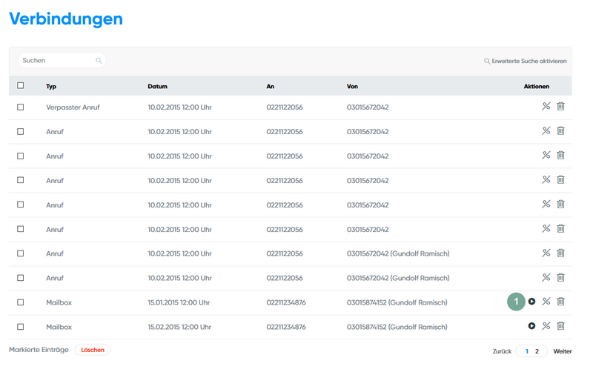Select checkbox for Mailbox entry from 15.01.2015
The width and height of the screenshot is (593, 375).
21,302
